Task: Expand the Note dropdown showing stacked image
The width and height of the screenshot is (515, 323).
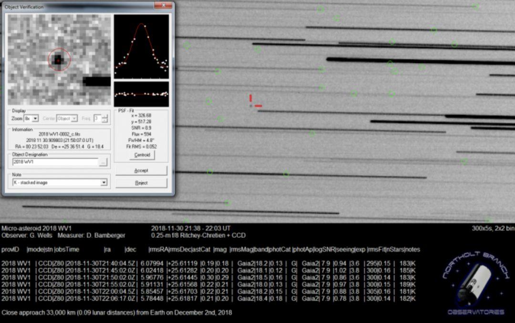Action: [x=103, y=182]
